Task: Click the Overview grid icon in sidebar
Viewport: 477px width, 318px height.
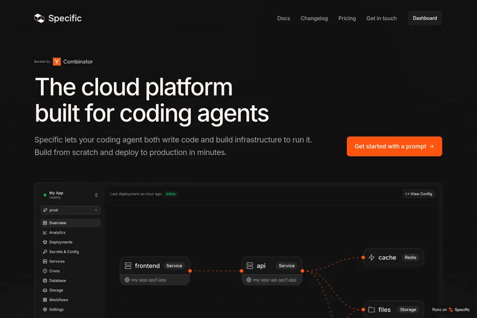Action: pos(45,223)
